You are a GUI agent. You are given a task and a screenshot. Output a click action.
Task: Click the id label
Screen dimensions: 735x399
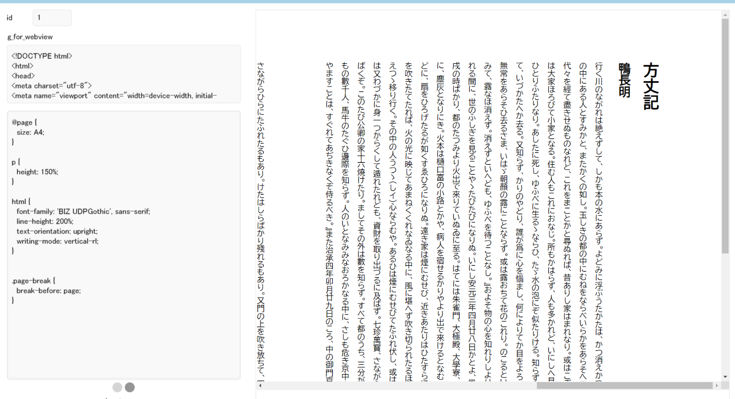point(9,18)
